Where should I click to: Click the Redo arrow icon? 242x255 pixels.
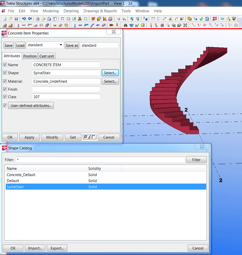[x=29, y=19]
